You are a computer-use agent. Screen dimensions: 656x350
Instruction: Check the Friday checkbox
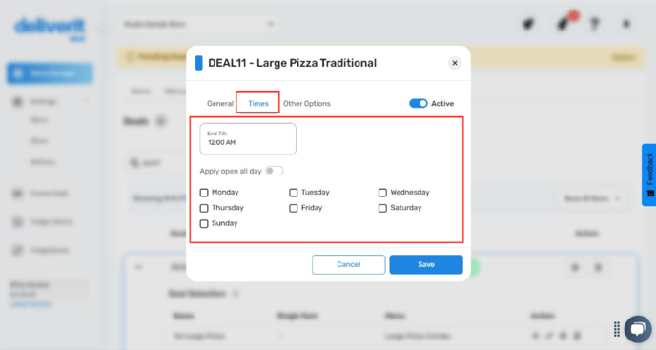[x=294, y=208]
